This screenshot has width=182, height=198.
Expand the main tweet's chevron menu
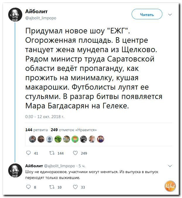(170, 15)
